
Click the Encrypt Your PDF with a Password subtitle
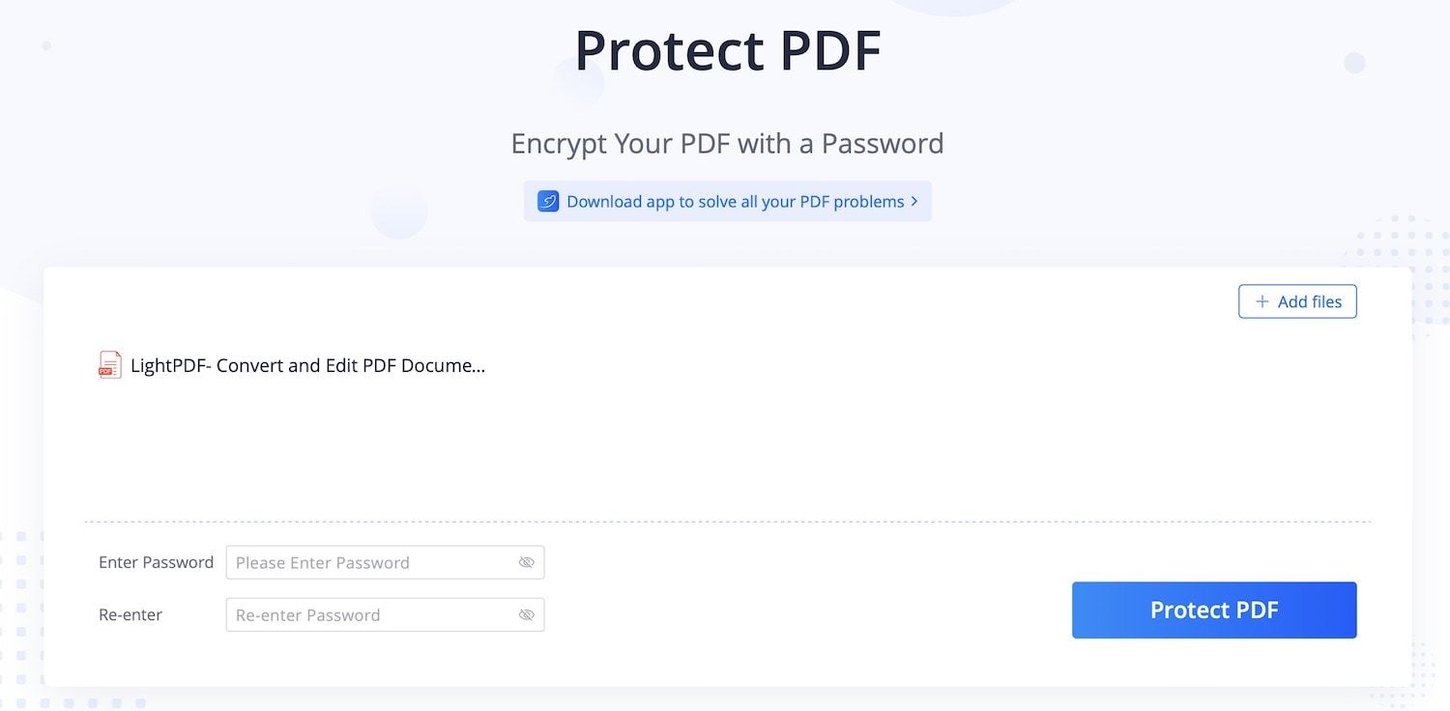(727, 143)
